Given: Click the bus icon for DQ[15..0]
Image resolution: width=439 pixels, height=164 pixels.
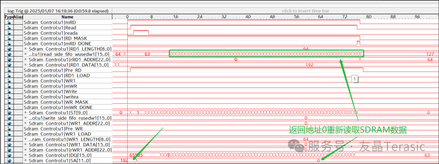Looking at the screenshot, I should pos(9,155).
